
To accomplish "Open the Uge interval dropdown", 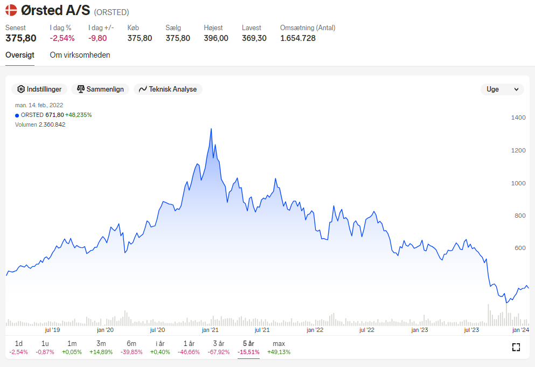I will [502, 89].
